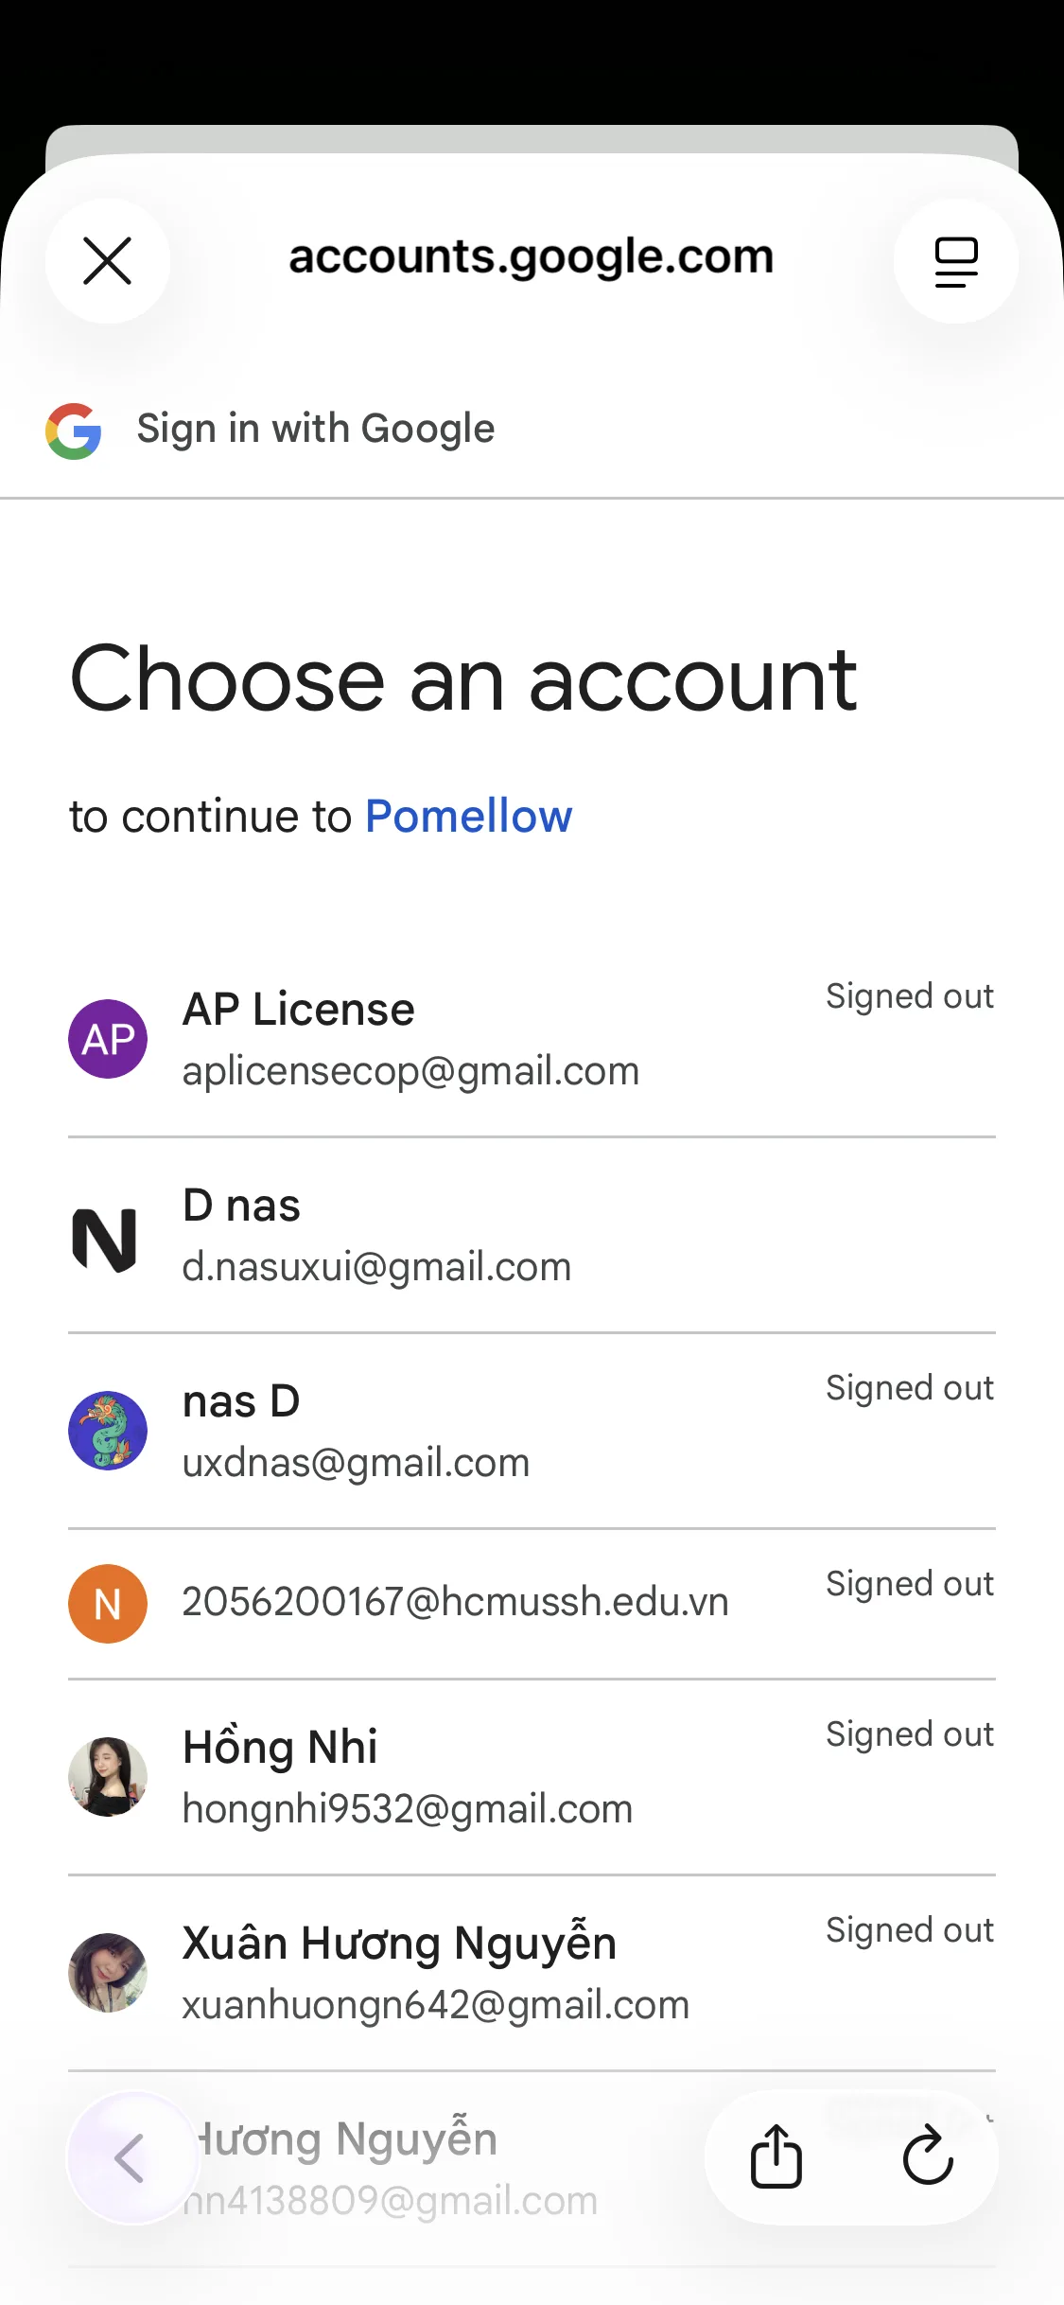Tap the dragon avatar for nas D
Image resolution: width=1064 pixels, height=2305 pixels.
(x=108, y=1430)
